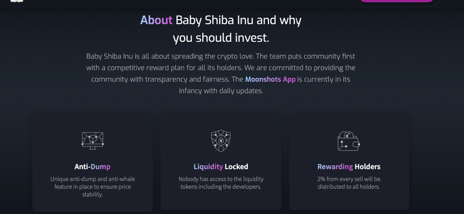Click the Liquidity Locked shield padlock icon

[221, 141]
